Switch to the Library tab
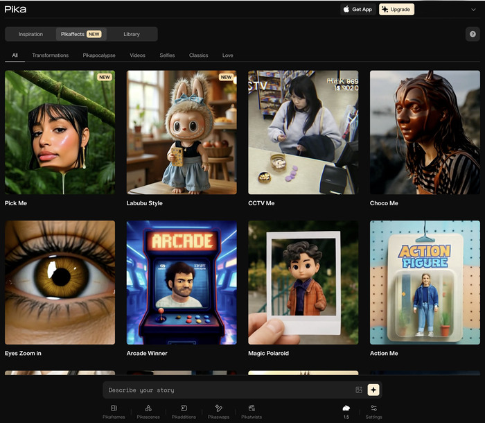 (x=132, y=34)
